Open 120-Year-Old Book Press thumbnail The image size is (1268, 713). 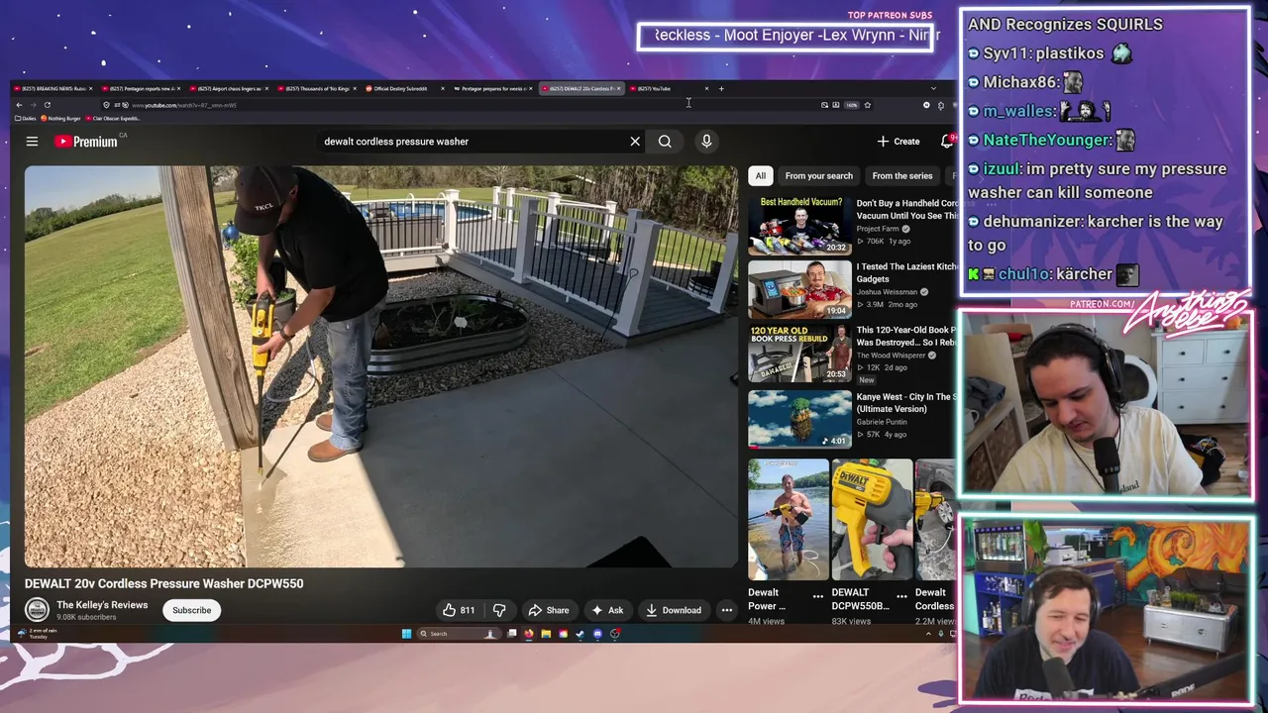799,354
